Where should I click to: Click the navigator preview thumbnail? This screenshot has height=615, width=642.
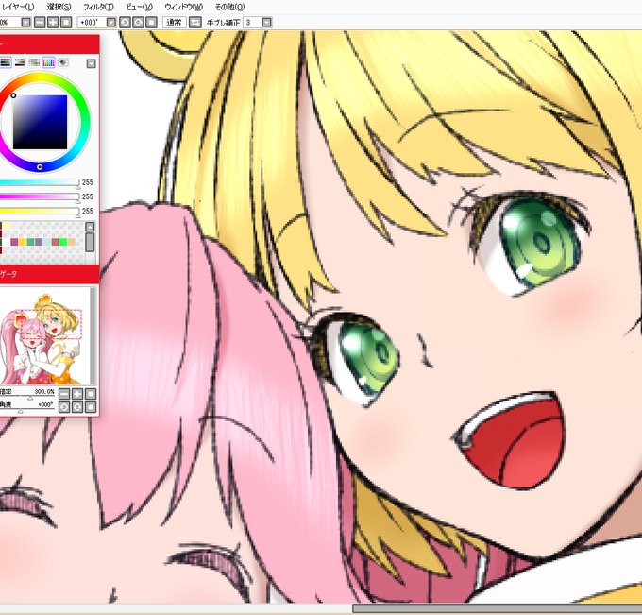(x=44, y=336)
